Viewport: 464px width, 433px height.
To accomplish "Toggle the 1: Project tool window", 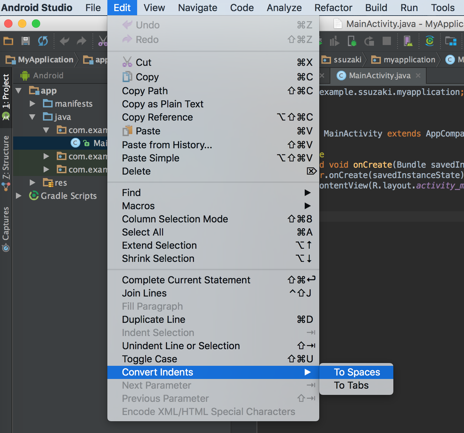I will point(6,97).
